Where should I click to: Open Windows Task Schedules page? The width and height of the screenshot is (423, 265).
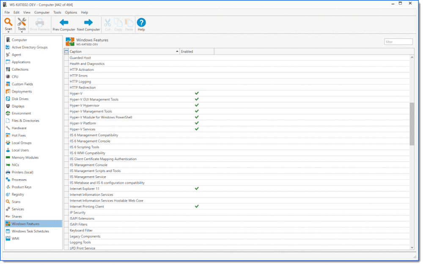tap(30, 231)
